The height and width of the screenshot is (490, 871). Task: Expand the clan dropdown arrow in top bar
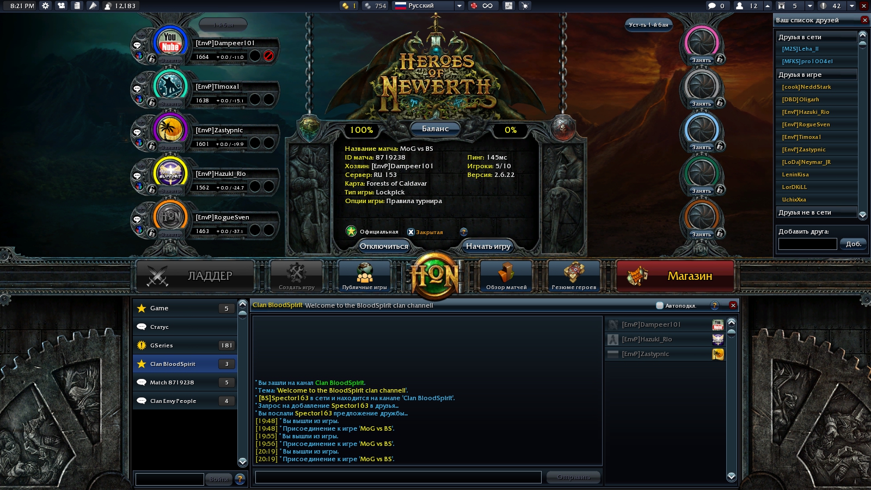point(809,5)
